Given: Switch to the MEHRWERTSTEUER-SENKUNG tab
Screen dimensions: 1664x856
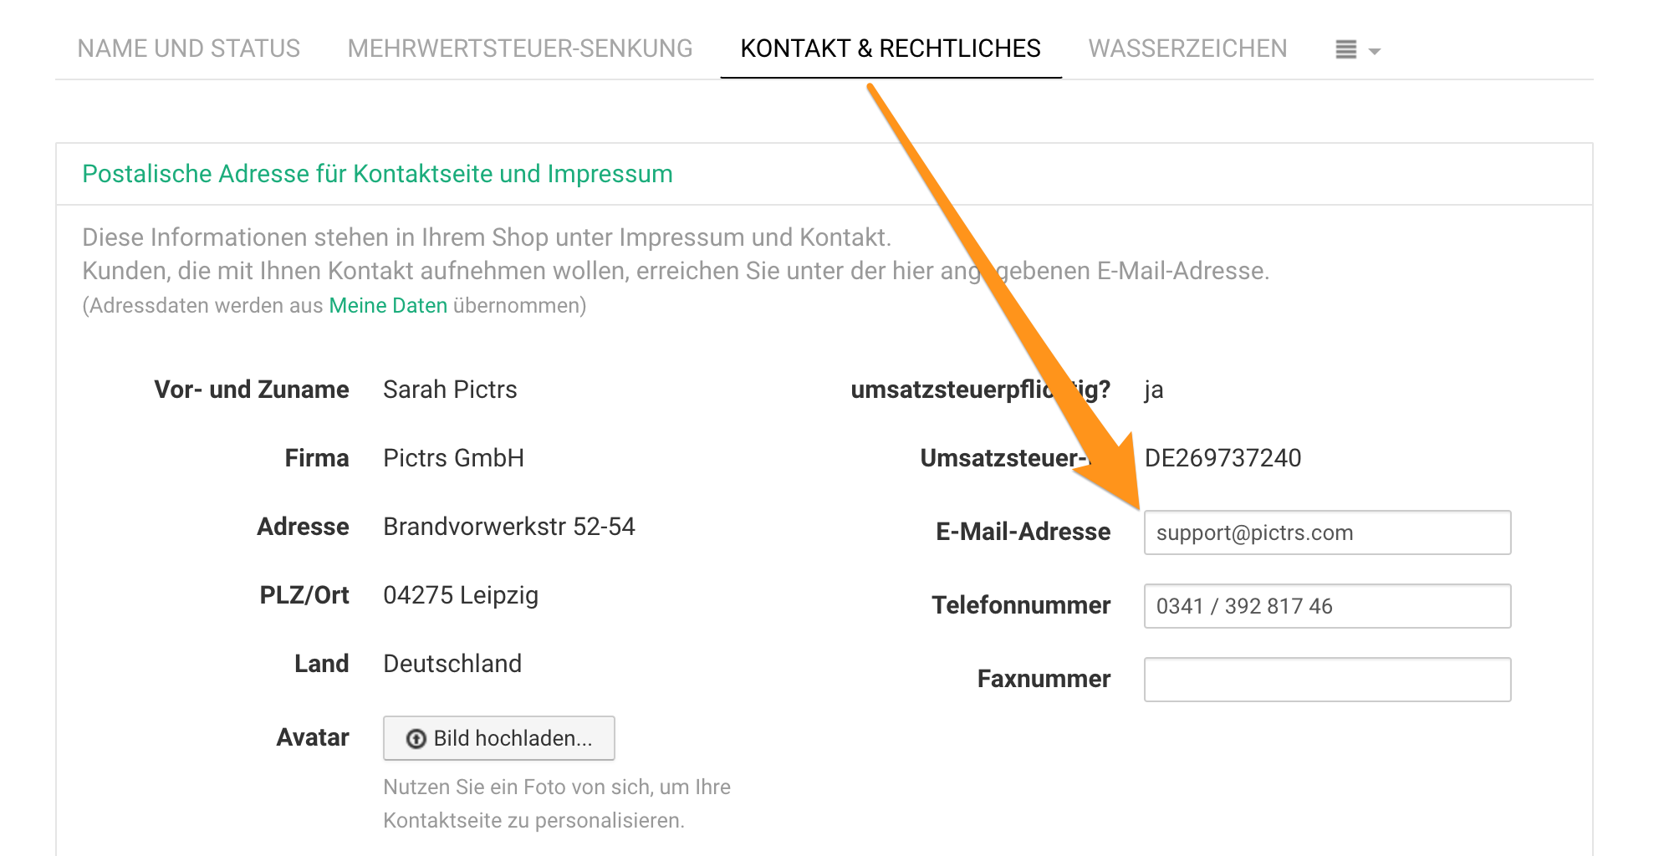Looking at the screenshot, I should [519, 48].
